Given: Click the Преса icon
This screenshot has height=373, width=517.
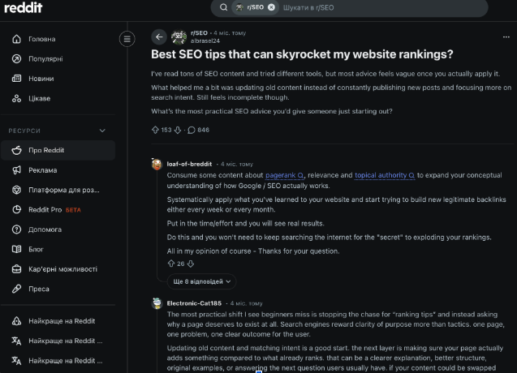Looking at the screenshot, I should tap(16, 289).
